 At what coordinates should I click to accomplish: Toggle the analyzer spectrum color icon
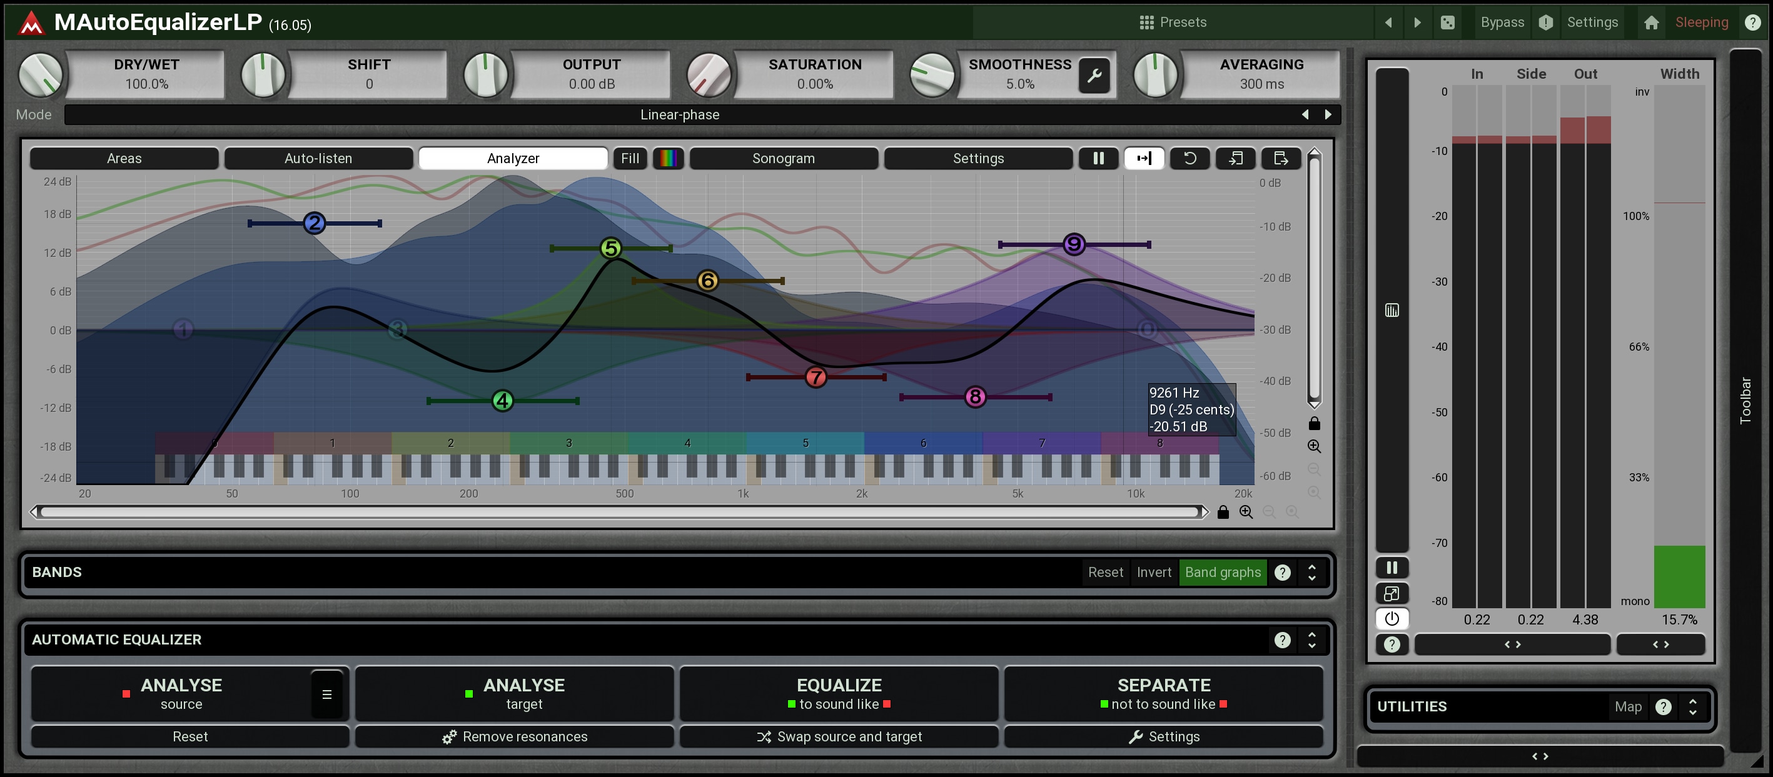click(x=669, y=158)
